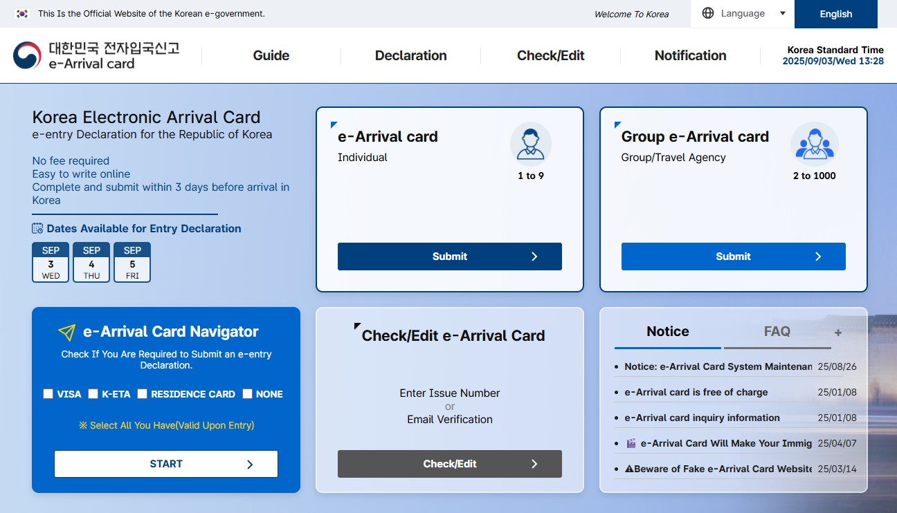Enable the RESIDENCE CARD checkbox
Screen dimensions: 897x513
coord(142,394)
